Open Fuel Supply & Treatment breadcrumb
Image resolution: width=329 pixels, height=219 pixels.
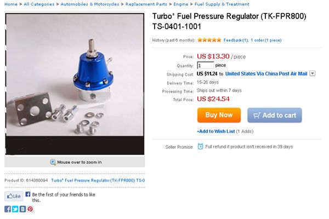pyautogui.click(x=222, y=4)
